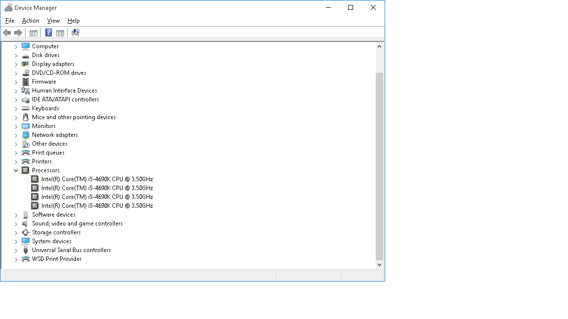Click the Show/Hide Action Pane toolbar icon

pyautogui.click(x=60, y=33)
